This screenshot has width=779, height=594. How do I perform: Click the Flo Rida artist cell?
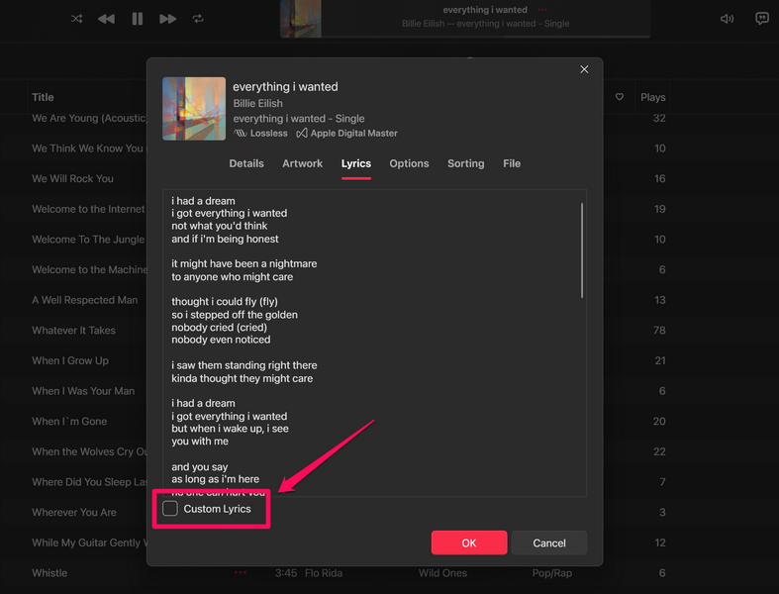(324, 573)
